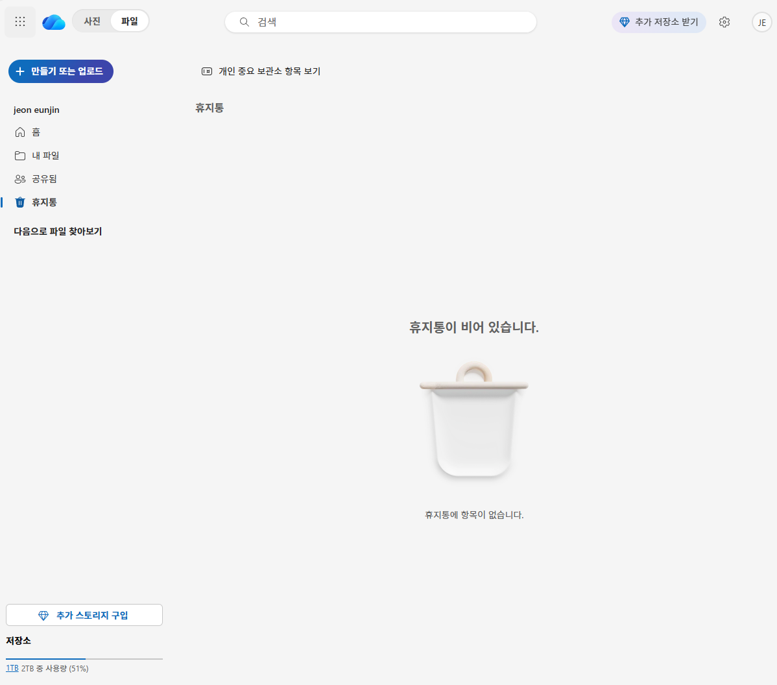777x685 pixels.
Task: Click the diamond icon in 추가 저장소 받기
Action: [625, 22]
